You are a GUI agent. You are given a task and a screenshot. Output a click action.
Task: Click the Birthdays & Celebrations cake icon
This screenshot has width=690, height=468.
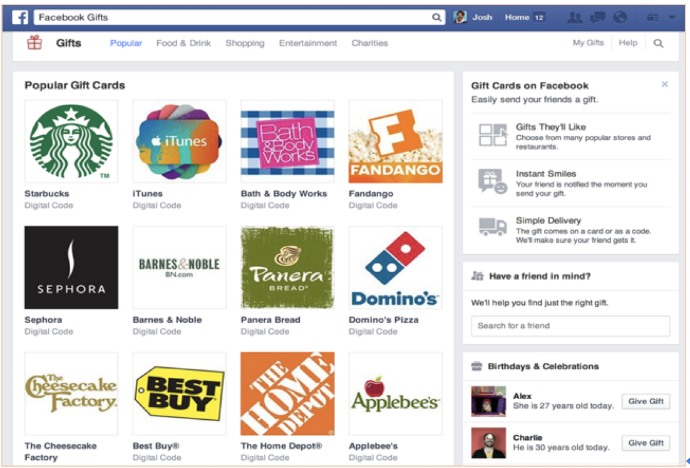476,366
